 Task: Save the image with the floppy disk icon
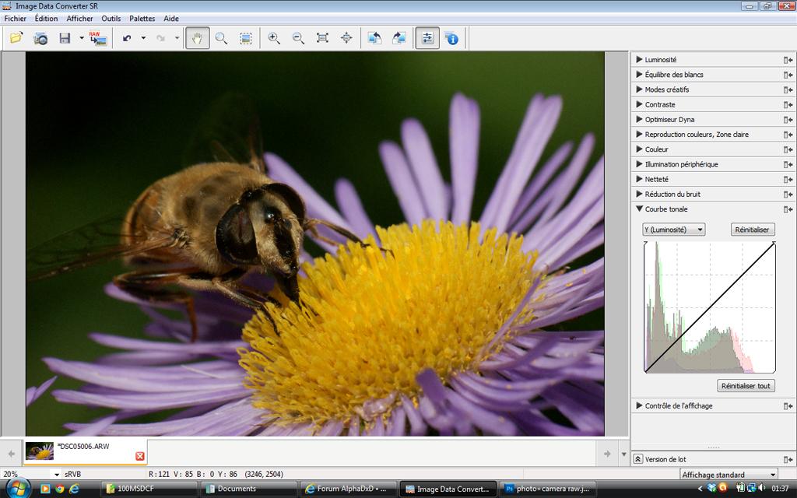(x=65, y=38)
